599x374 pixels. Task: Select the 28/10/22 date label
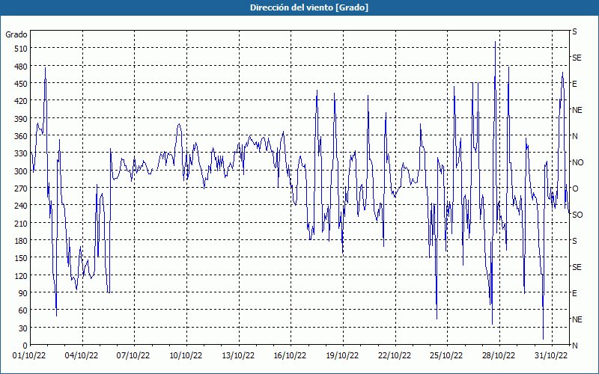pyautogui.click(x=499, y=355)
